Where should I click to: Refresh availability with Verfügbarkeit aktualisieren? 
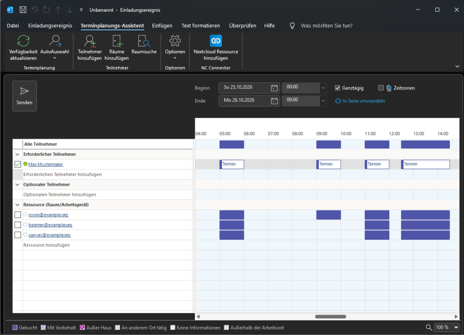[24, 48]
